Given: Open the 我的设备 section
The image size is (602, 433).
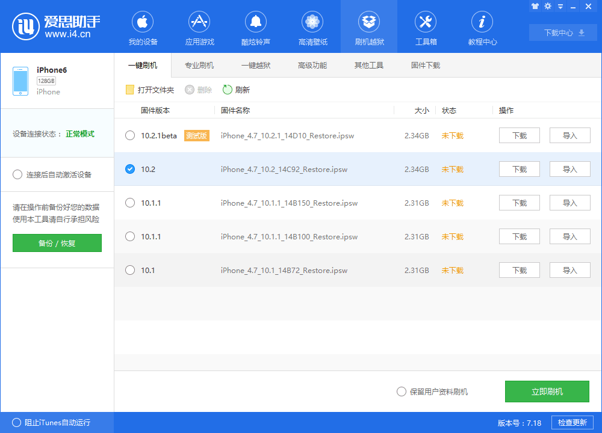Looking at the screenshot, I should pos(142,27).
